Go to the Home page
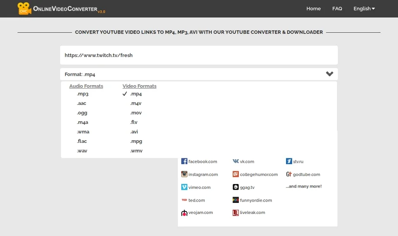The height and width of the screenshot is (236, 398). pos(314,8)
